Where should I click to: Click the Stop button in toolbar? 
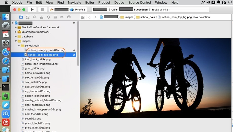pyautogui.click(x=42, y=10)
